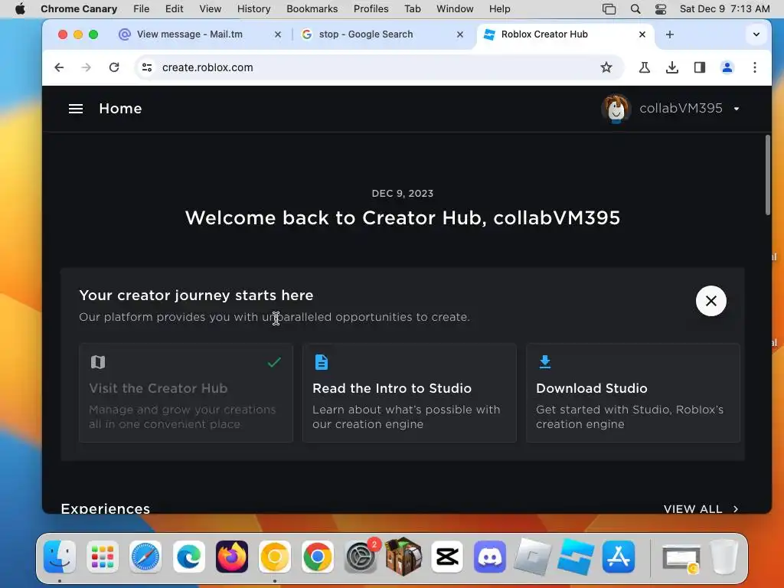
Task: Open the Read the Intro to Studio card
Action: (x=409, y=393)
